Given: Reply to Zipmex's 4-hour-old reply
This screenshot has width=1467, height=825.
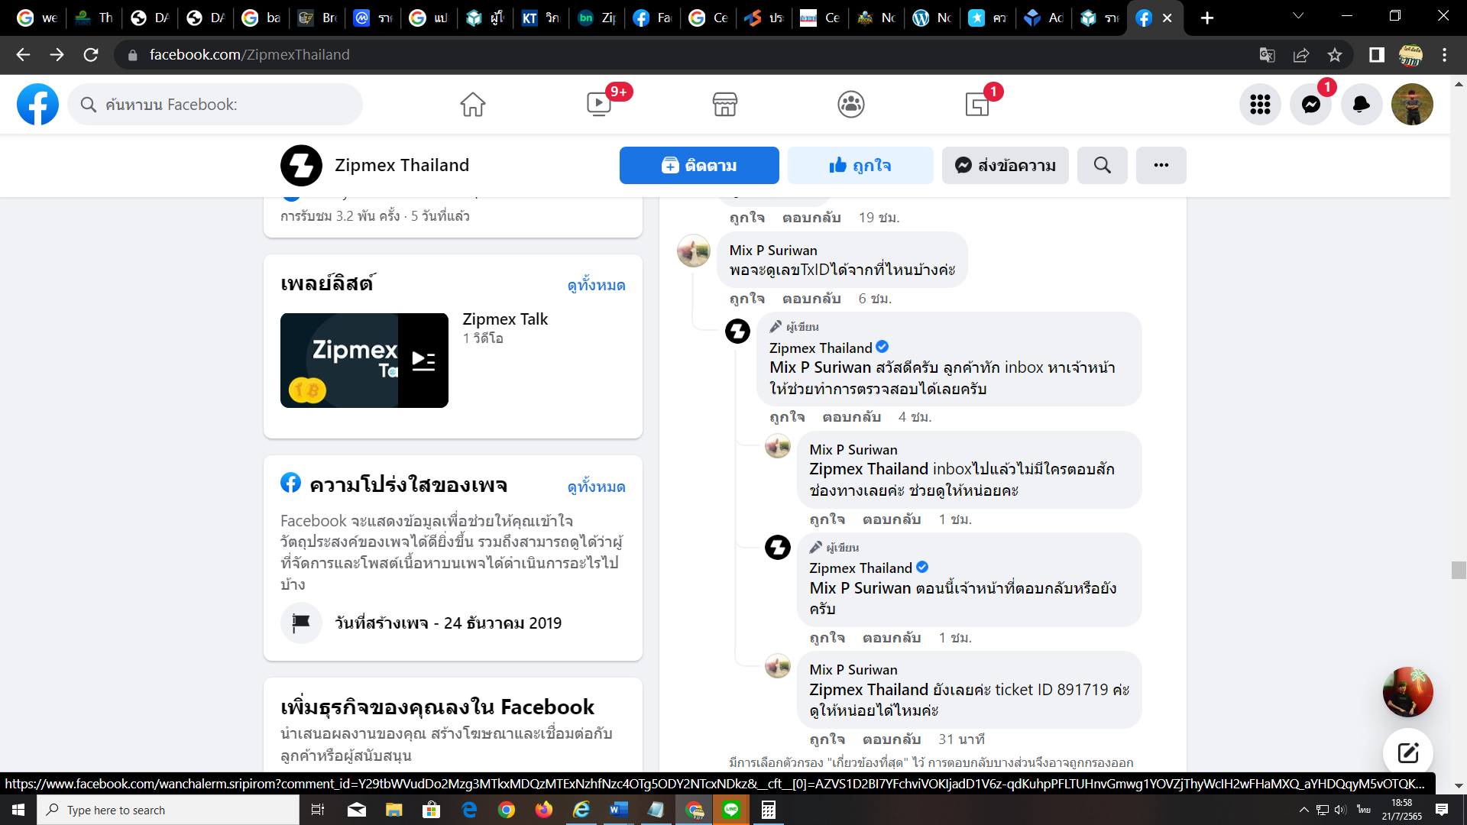Looking at the screenshot, I should click(x=852, y=417).
